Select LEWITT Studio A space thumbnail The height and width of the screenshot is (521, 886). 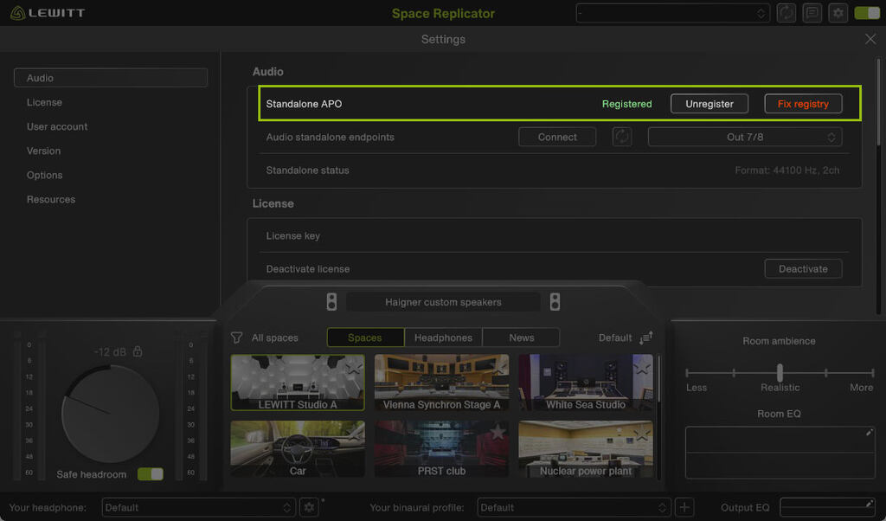(x=298, y=383)
